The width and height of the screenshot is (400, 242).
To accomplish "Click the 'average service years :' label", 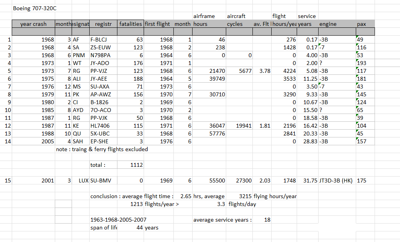I will 222,220.
